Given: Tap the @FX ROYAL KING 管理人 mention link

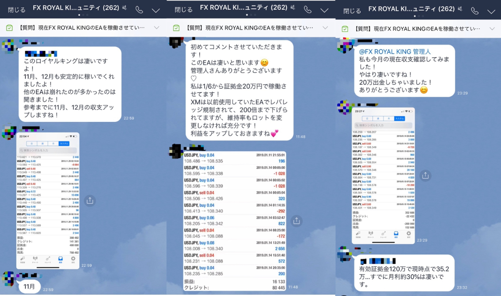Looking at the screenshot, I should tap(395, 51).
